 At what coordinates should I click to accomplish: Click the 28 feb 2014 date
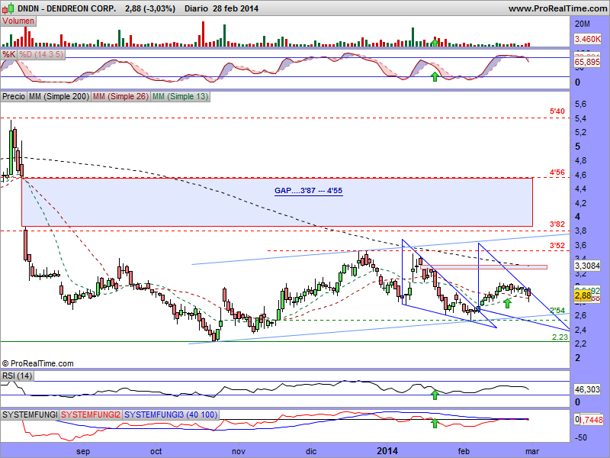236,8
